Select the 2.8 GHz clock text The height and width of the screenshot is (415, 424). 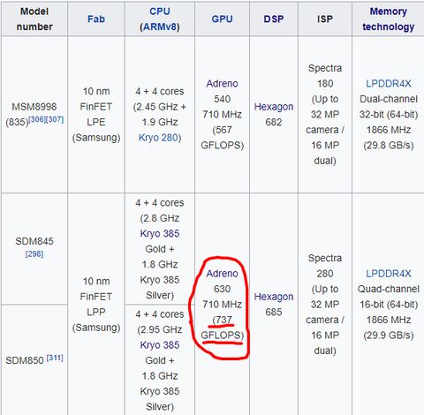click(x=161, y=218)
